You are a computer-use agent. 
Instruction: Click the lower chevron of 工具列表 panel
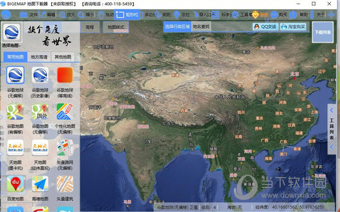click(331, 147)
